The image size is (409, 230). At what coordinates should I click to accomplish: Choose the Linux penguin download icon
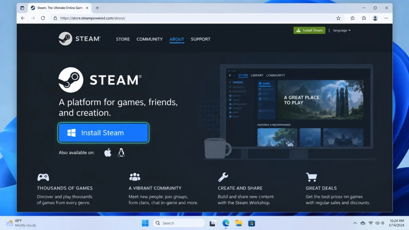coord(121,153)
